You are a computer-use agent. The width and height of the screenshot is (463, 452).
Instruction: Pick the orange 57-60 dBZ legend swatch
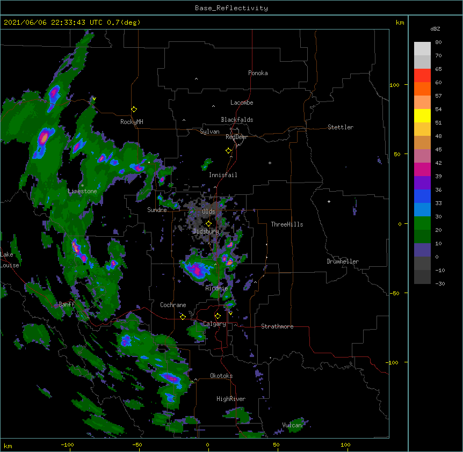click(x=422, y=89)
